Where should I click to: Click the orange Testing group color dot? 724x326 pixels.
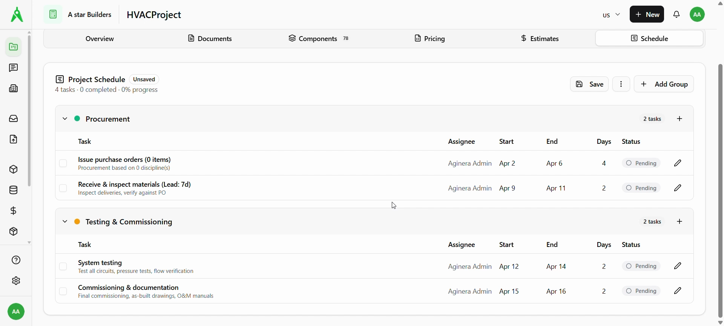coord(77,222)
